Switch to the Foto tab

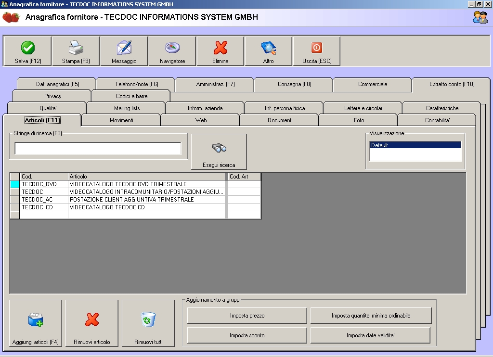pyautogui.click(x=359, y=120)
